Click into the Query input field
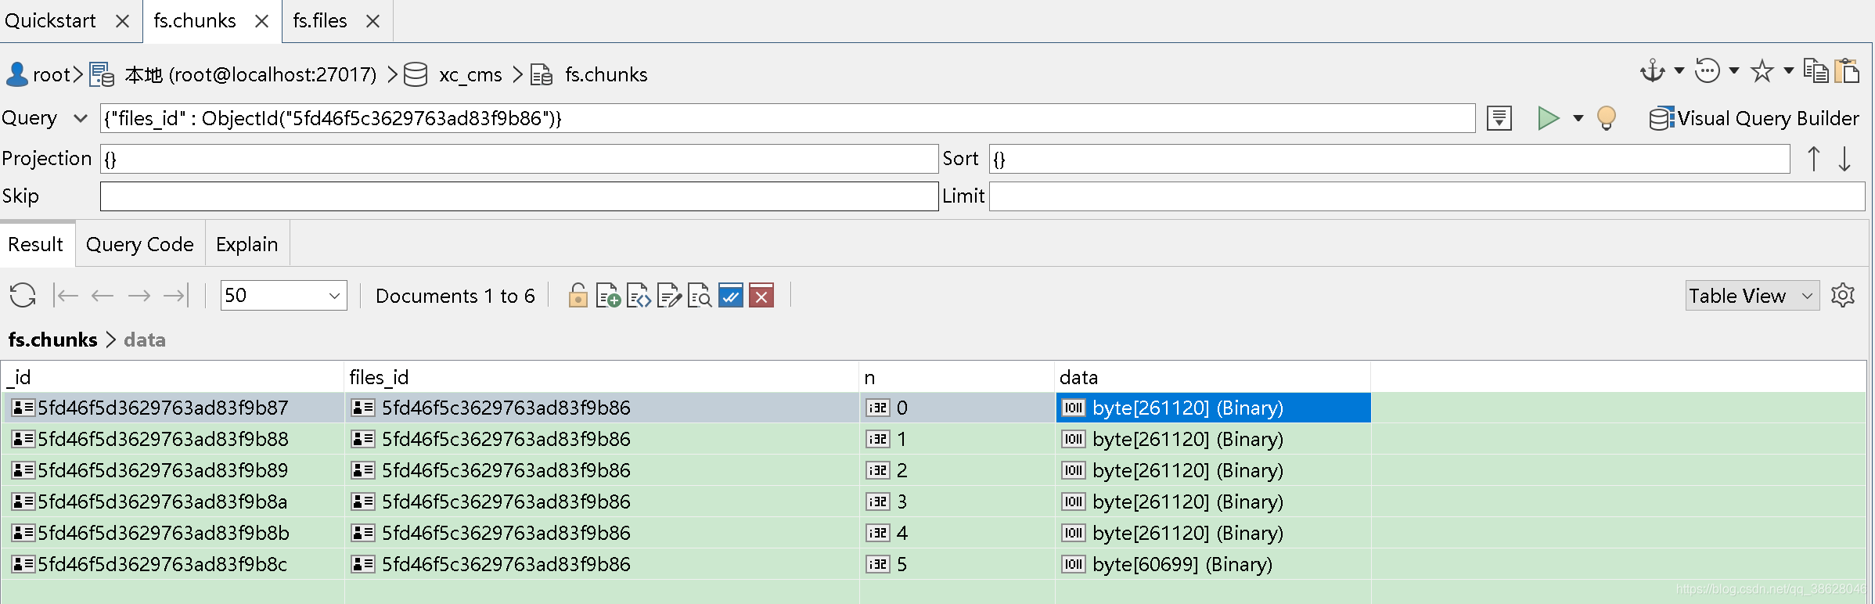This screenshot has height=604, width=1875. (x=788, y=119)
